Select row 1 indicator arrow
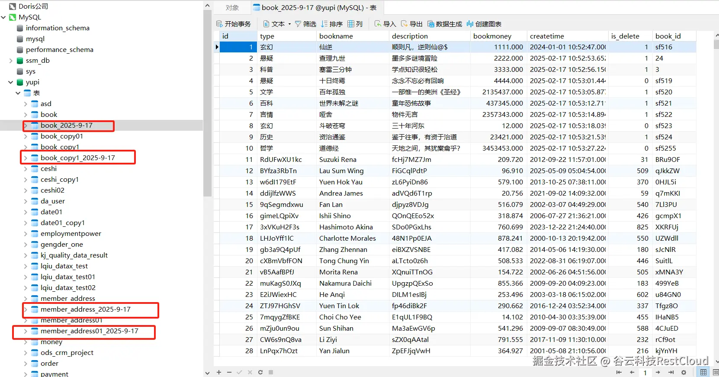Image resolution: width=719 pixels, height=377 pixels. pos(217,47)
